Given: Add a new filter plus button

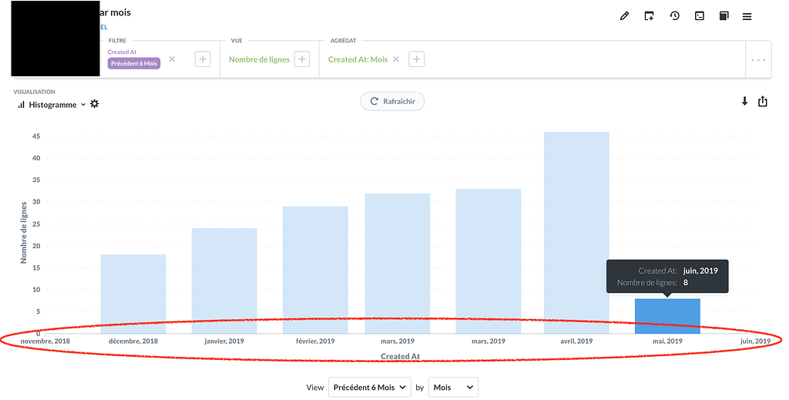Looking at the screenshot, I should (x=203, y=59).
